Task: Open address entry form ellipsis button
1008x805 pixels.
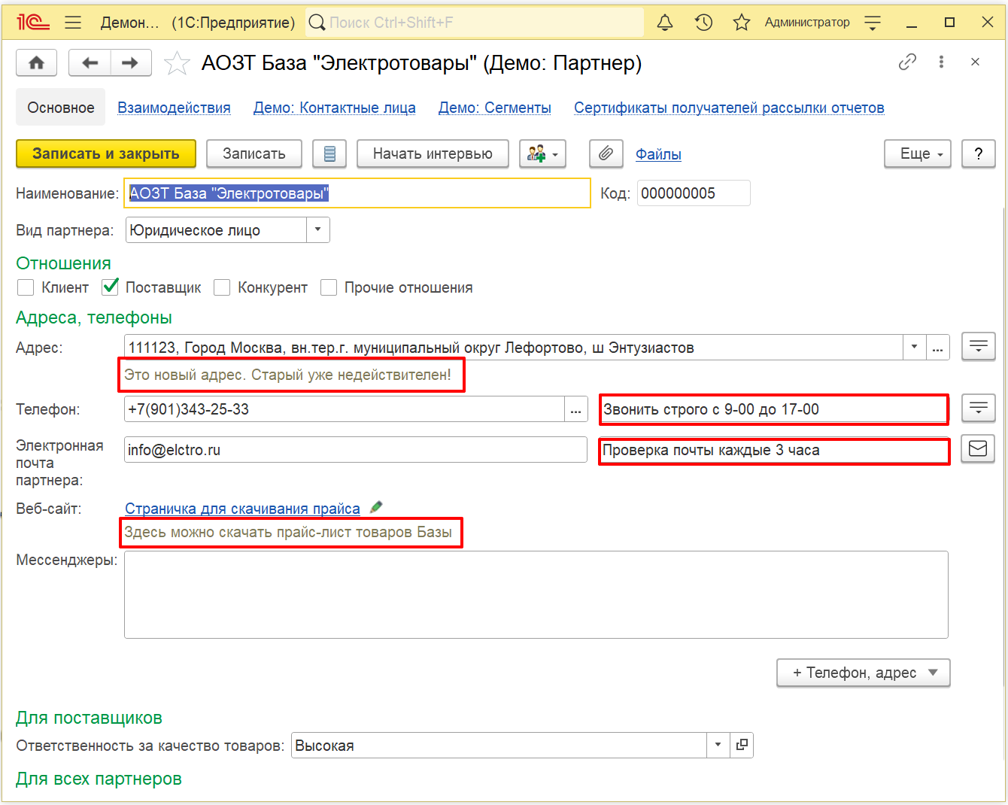Action: pos(937,348)
